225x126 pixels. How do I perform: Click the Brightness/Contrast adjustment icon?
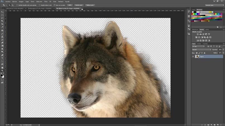(198, 34)
